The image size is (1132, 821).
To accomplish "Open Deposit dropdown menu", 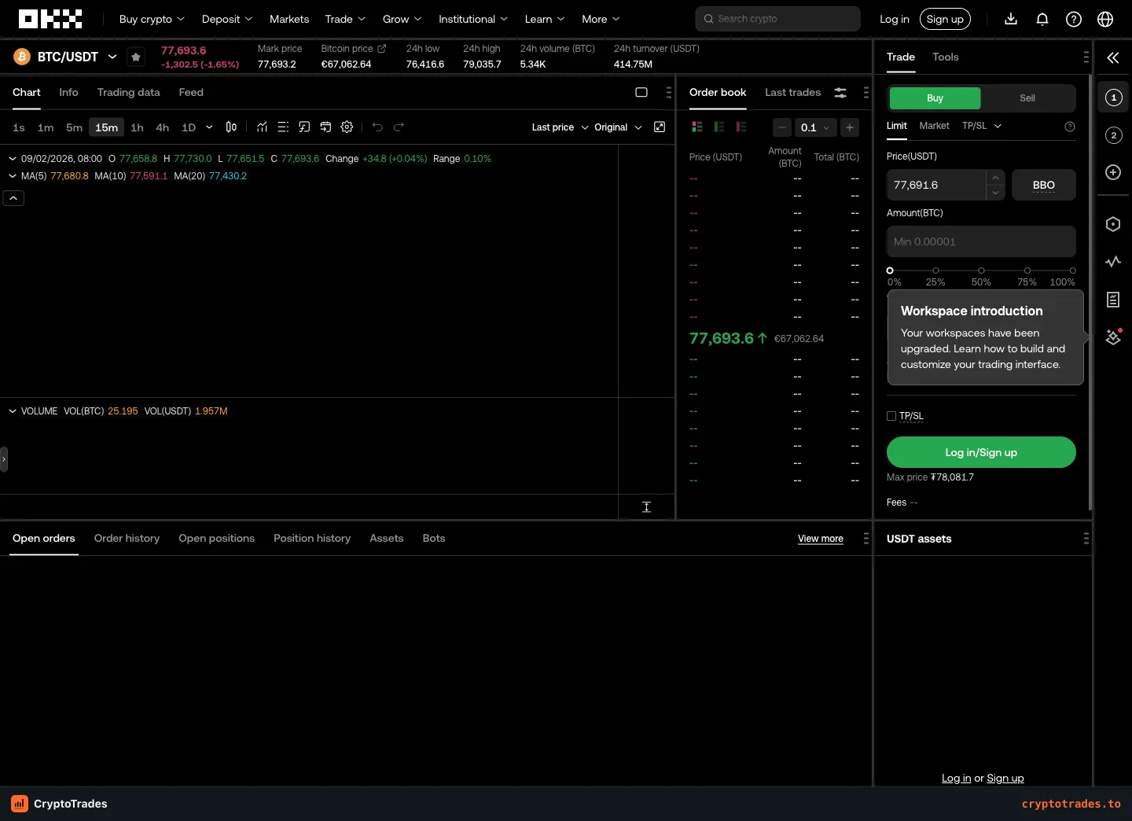I will 227,19.
